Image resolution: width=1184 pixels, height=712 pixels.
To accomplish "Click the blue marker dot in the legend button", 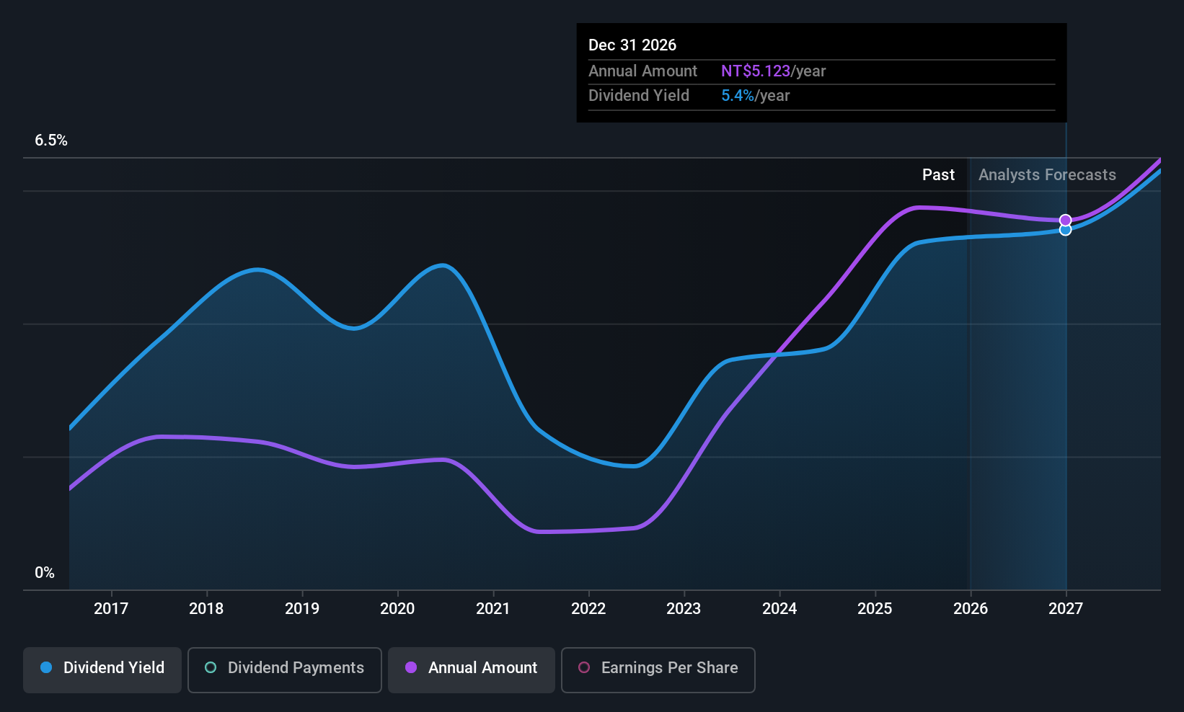I will [x=46, y=668].
